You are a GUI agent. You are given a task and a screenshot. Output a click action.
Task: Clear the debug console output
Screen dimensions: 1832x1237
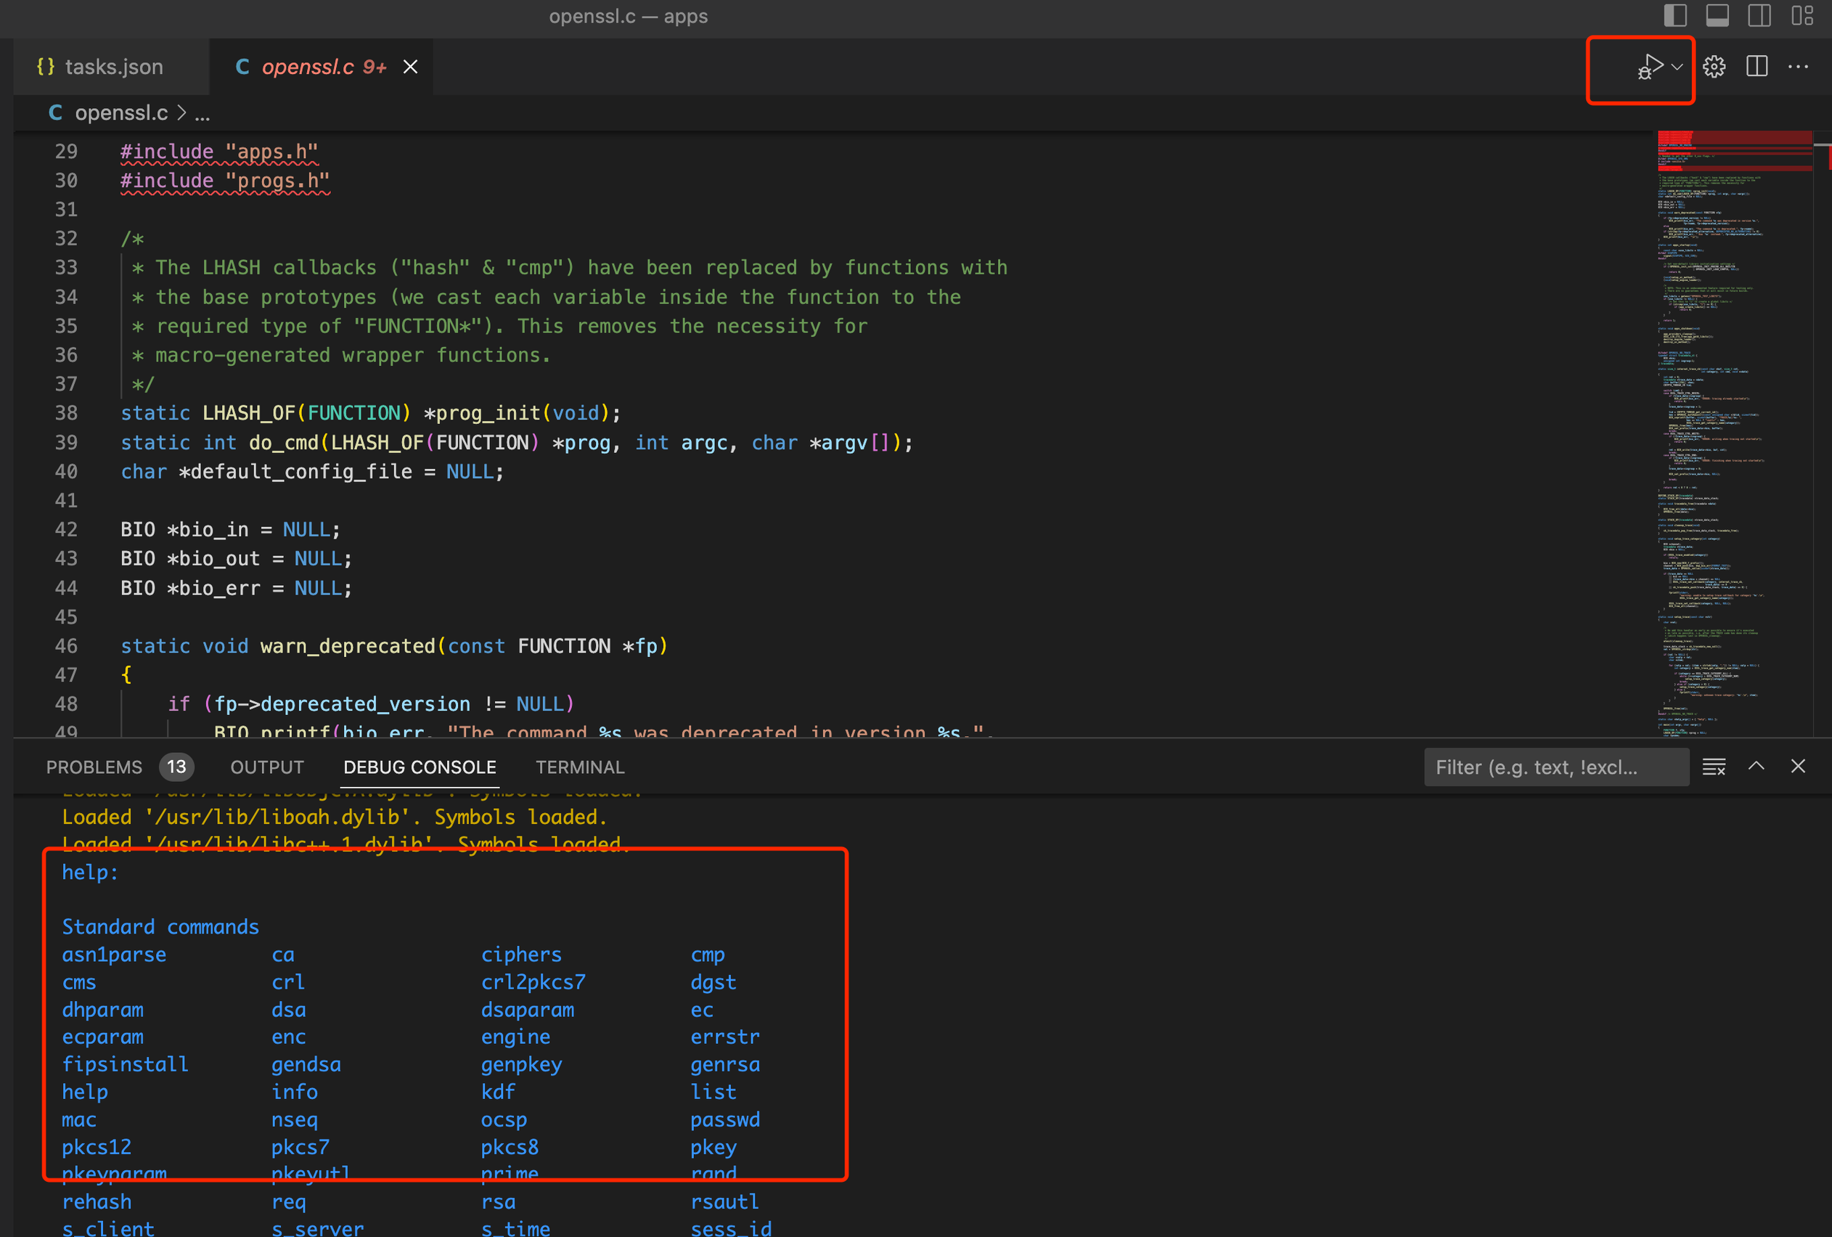pos(1714,767)
